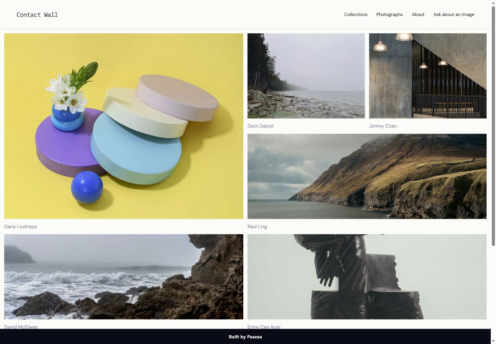The image size is (496, 344).
Task: Click the Zach Dalzell caption
Action: pyautogui.click(x=260, y=126)
